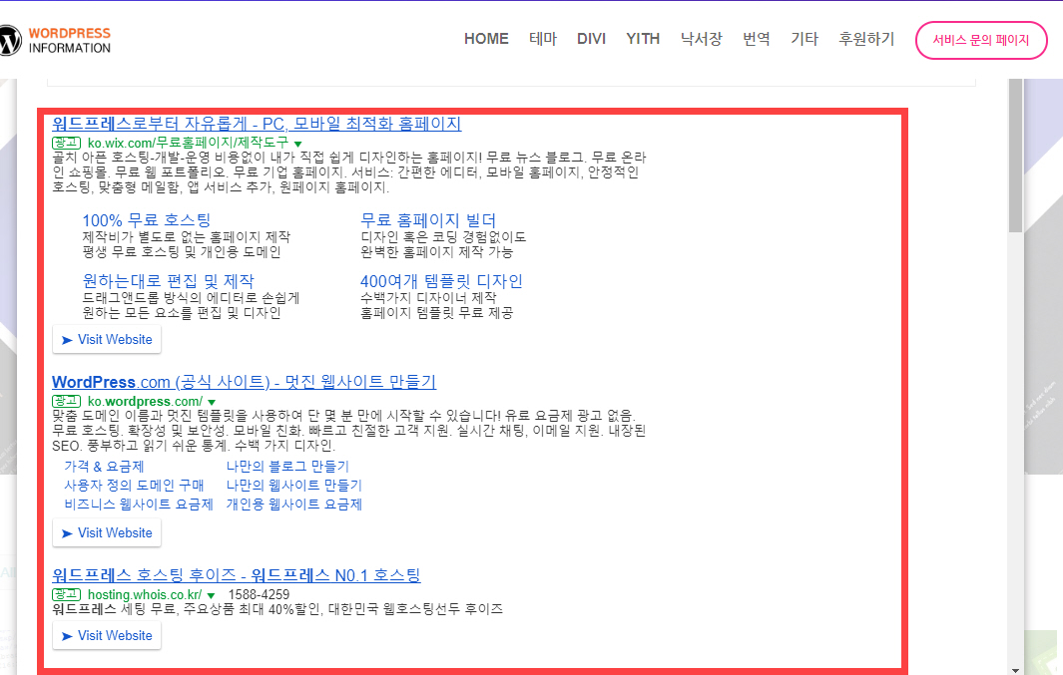Click the phone number 1588-4259
The image size is (1063, 675).
[259, 594]
